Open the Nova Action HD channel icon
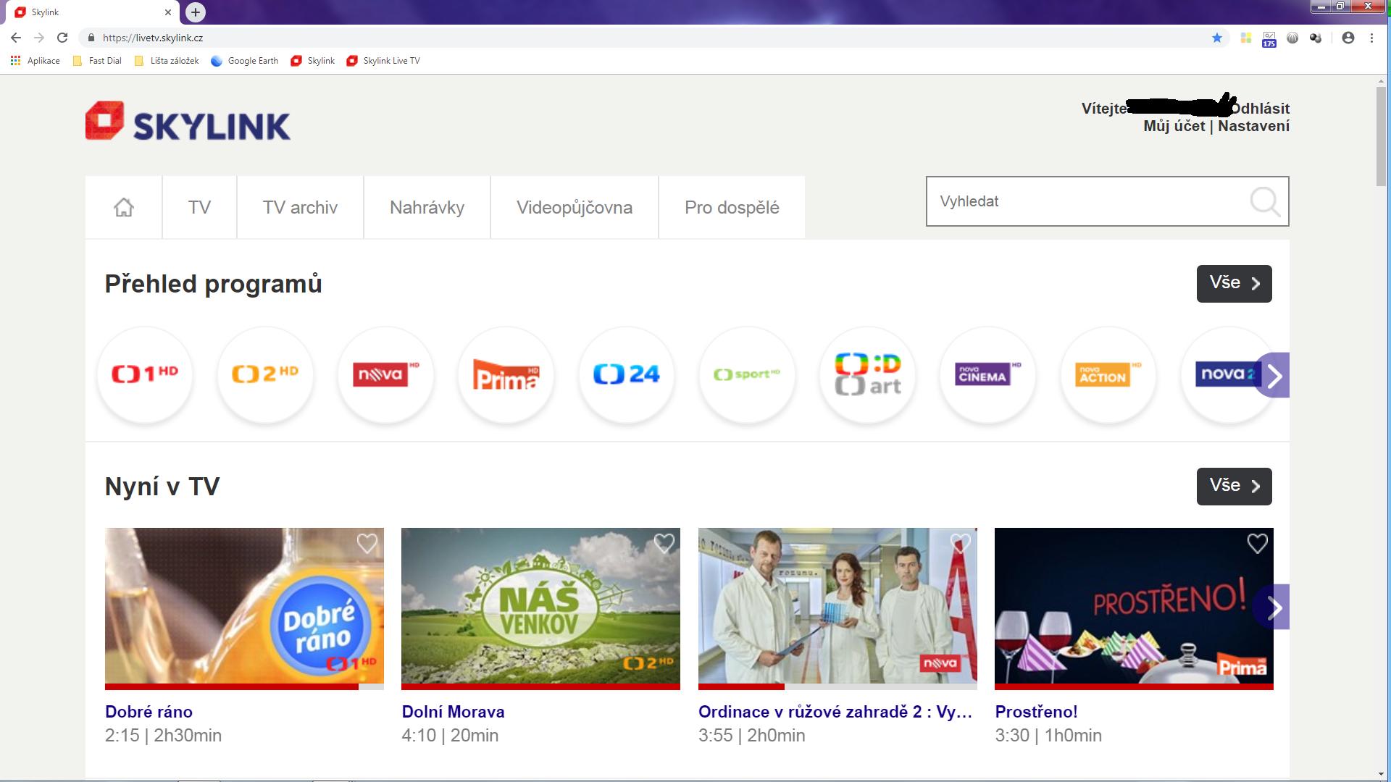Viewport: 1391px width, 782px height. [x=1108, y=375]
